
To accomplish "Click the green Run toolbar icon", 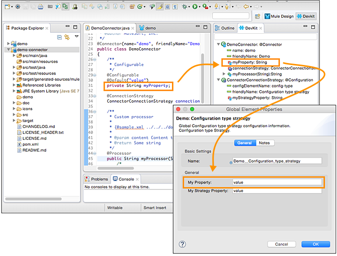I will click(195, 6).
